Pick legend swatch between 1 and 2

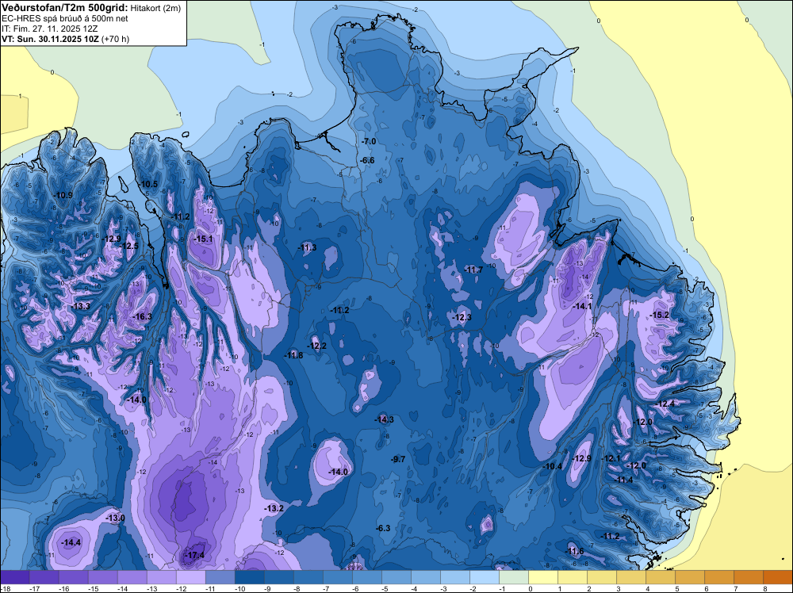coord(572,577)
